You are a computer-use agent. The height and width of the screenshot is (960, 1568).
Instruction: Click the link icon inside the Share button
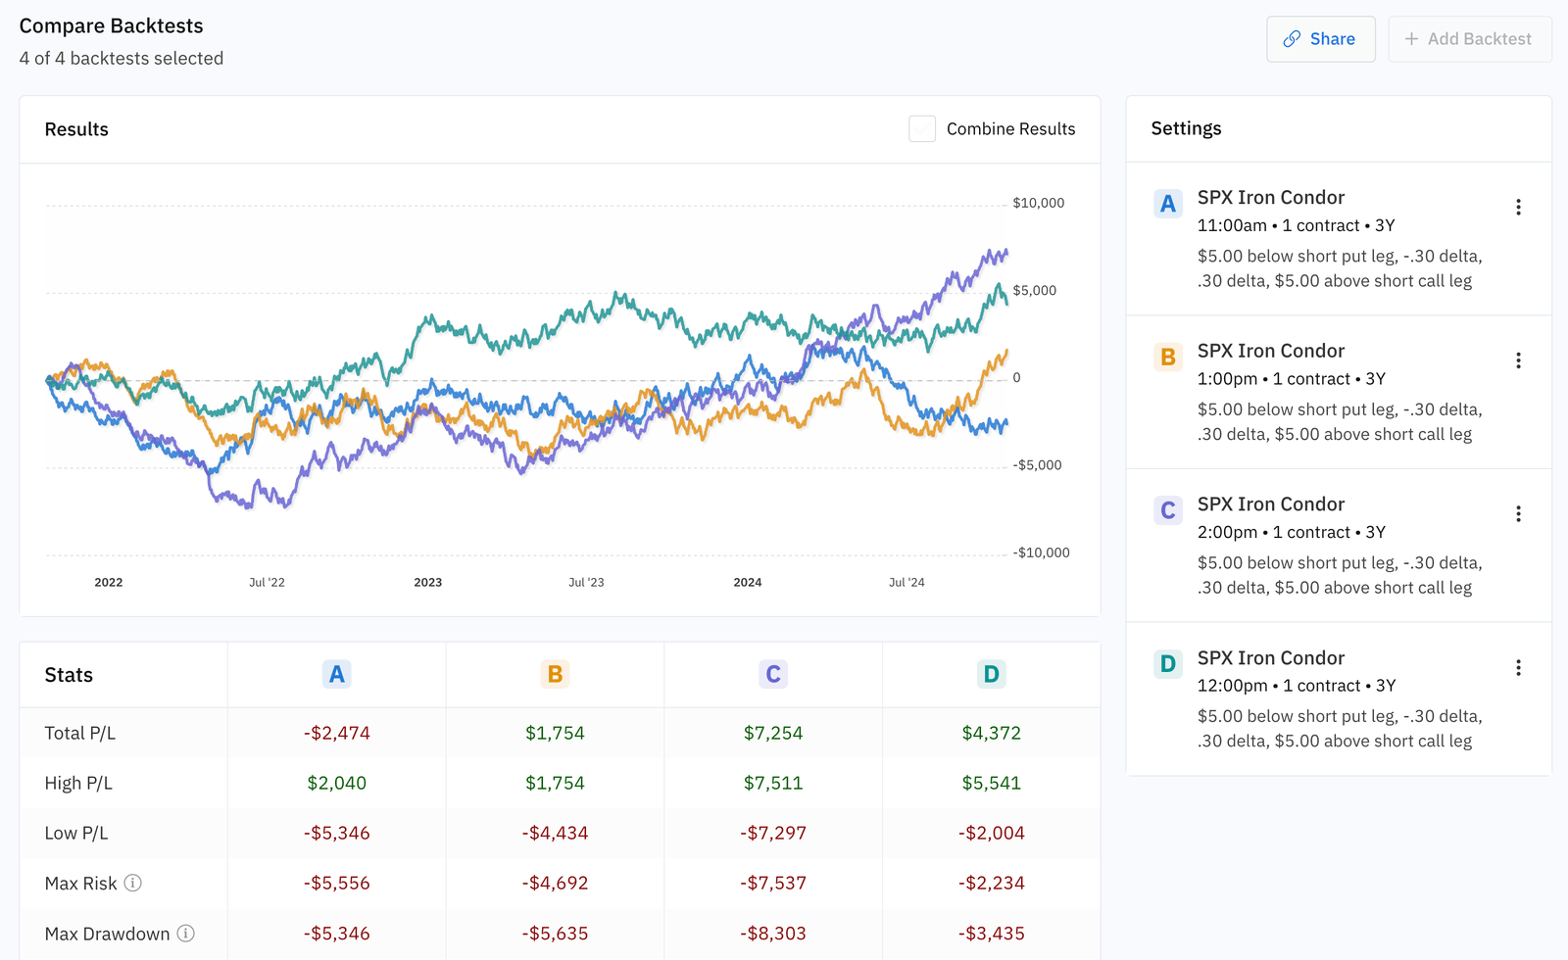click(1291, 39)
